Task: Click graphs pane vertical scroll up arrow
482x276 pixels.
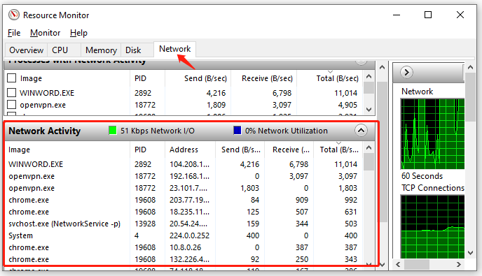Action: pyautogui.click(x=470, y=67)
